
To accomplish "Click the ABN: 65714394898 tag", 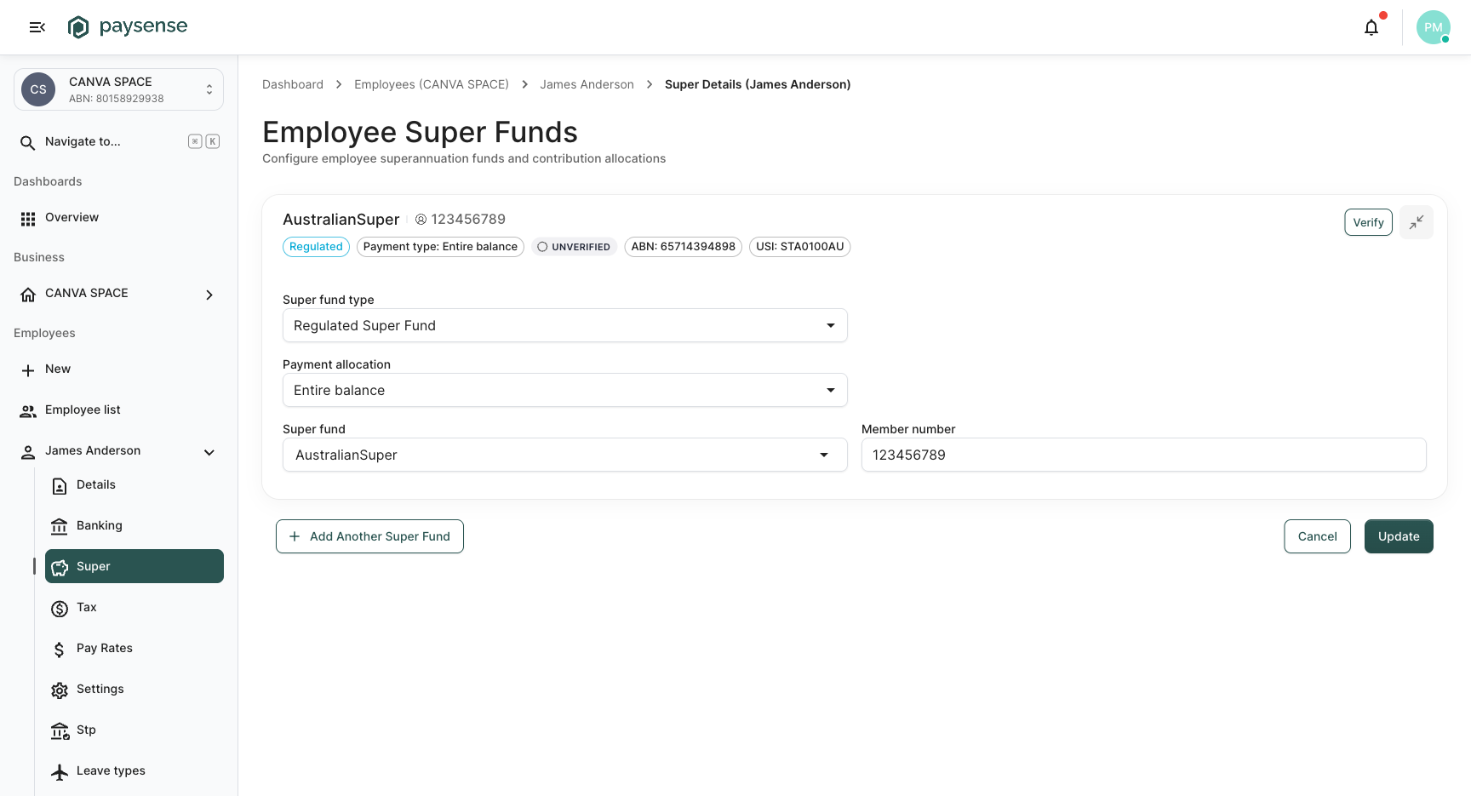I will (x=684, y=247).
